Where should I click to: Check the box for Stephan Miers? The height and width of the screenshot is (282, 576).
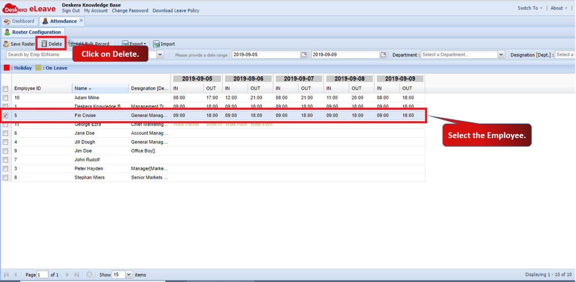[x=5, y=178]
